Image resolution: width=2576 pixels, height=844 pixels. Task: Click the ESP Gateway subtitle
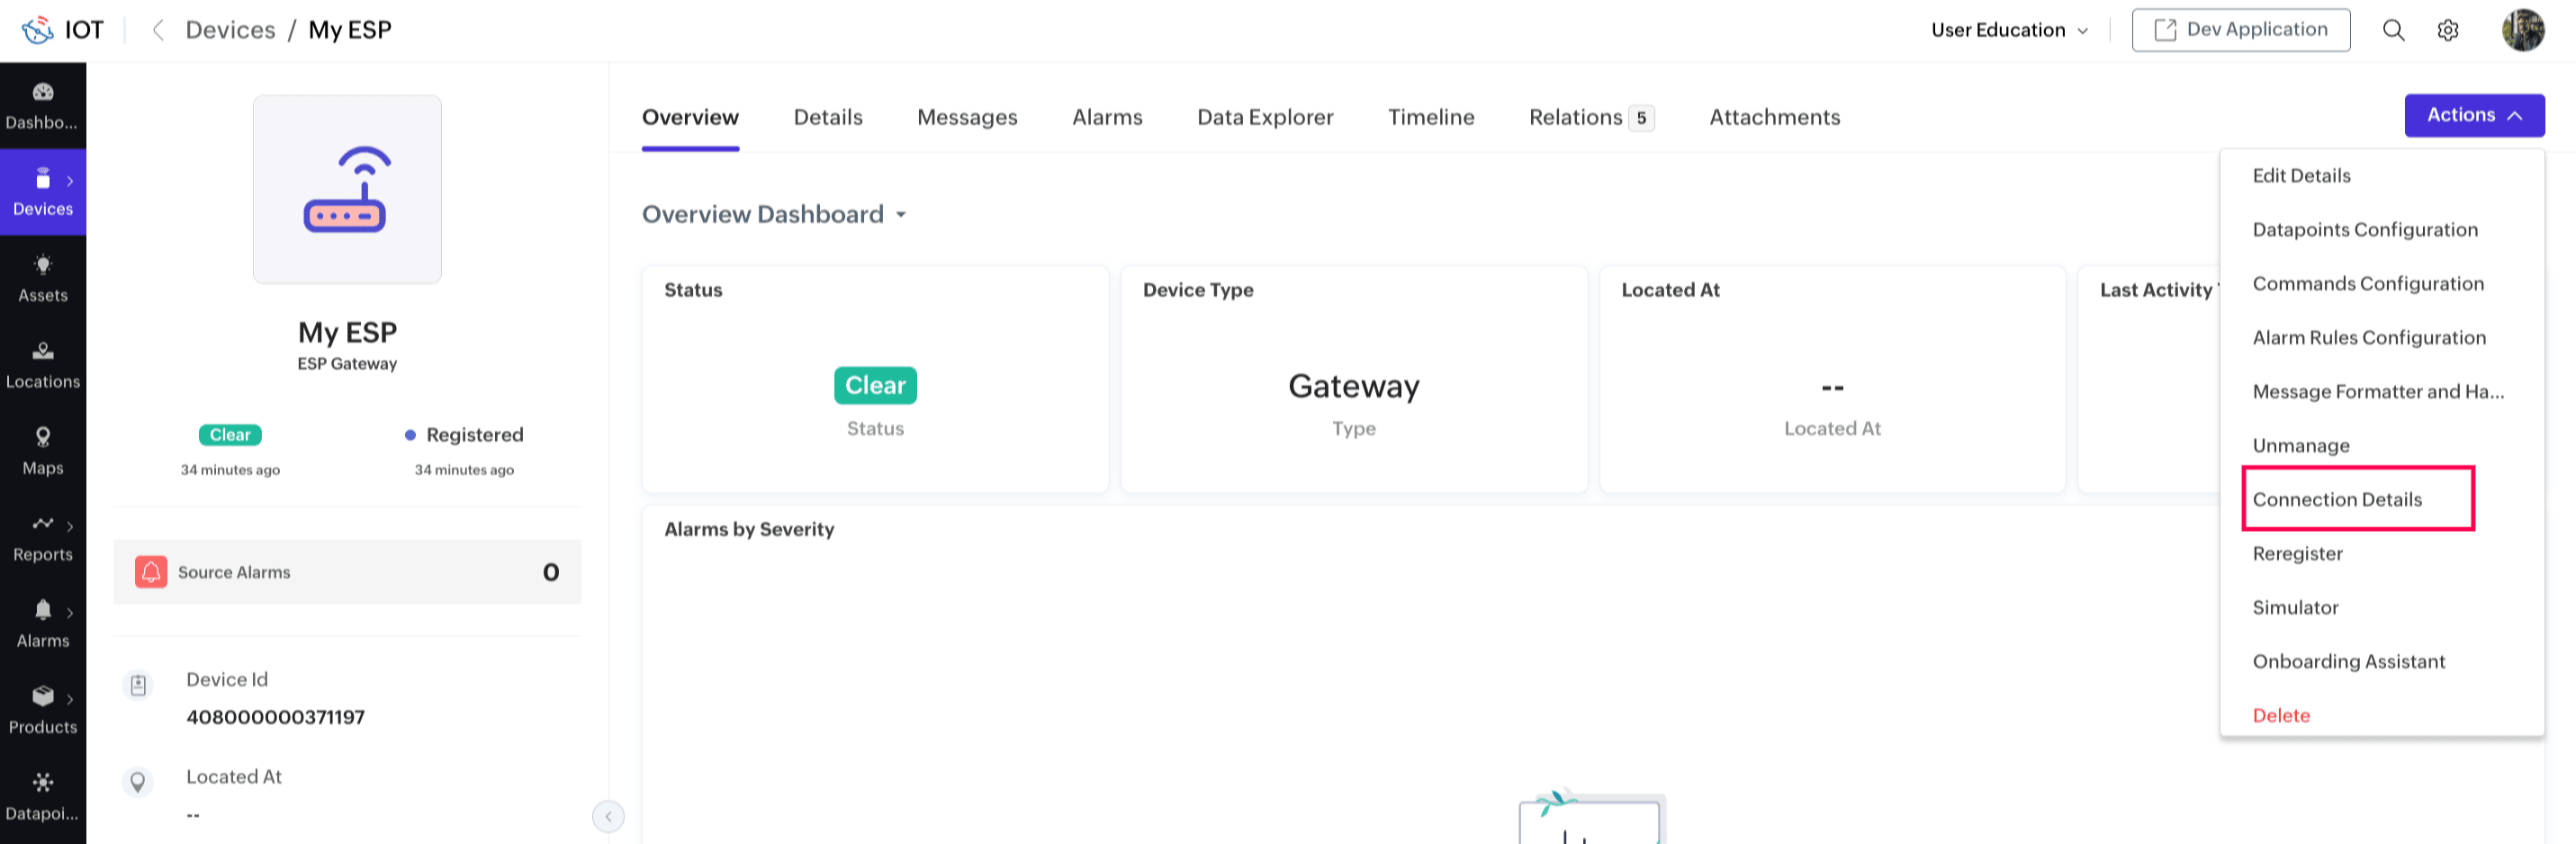[x=347, y=364]
